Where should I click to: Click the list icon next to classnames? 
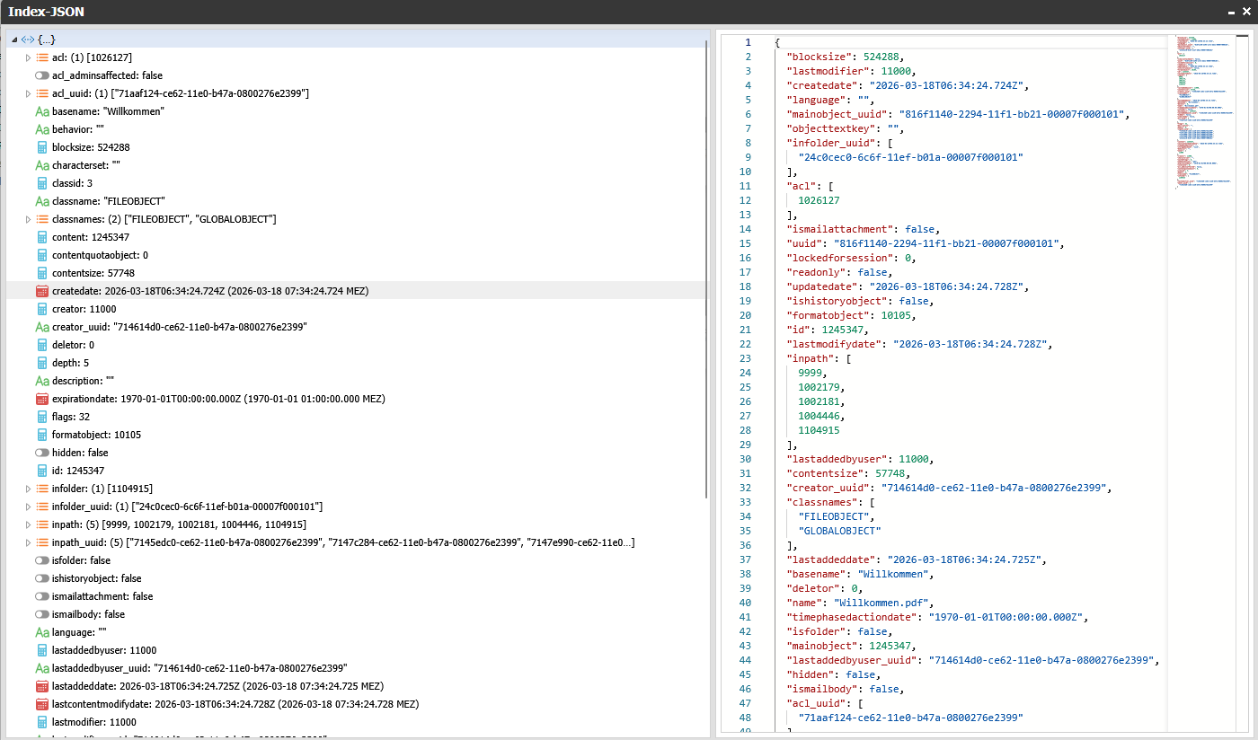(x=41, y=219)
